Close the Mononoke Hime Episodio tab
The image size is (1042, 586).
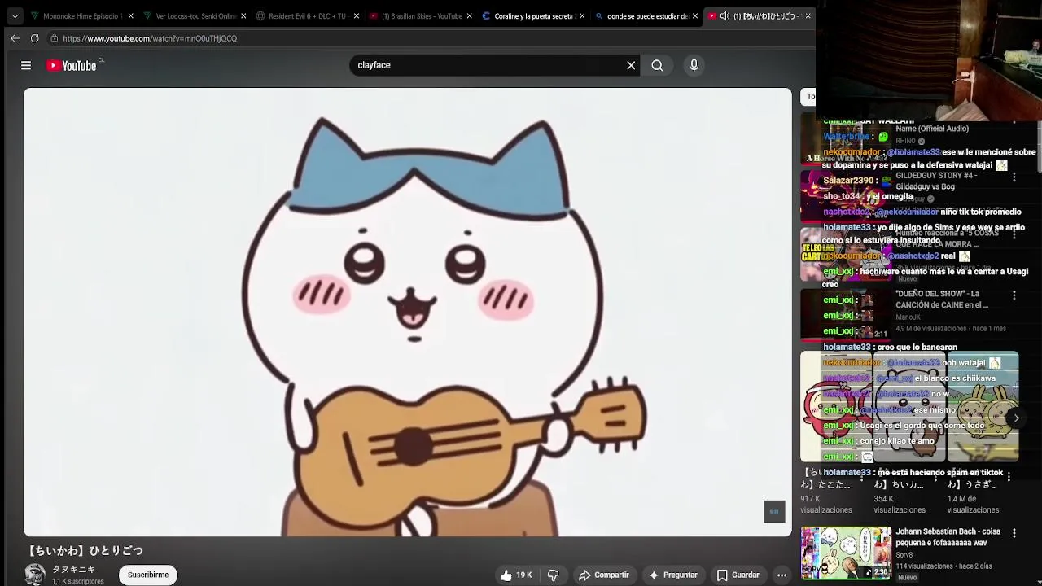[x=130, y=15]
